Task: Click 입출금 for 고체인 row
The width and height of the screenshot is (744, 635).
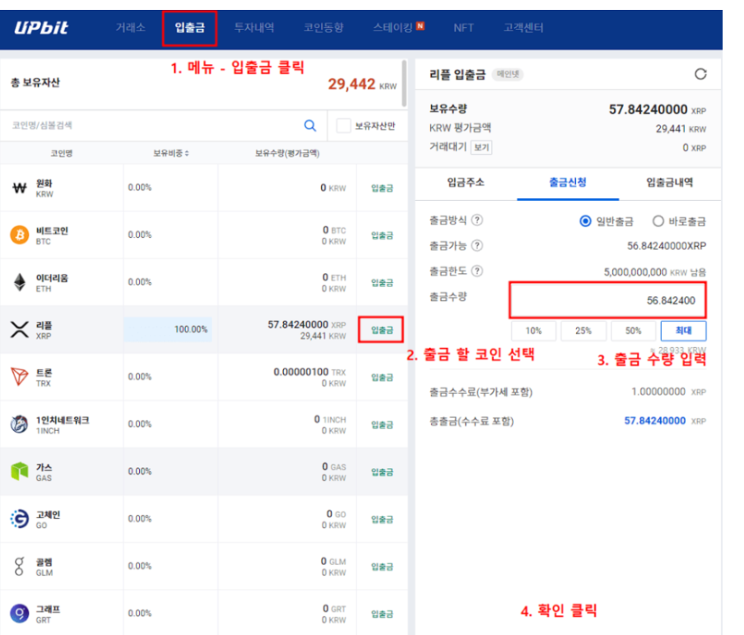Action: (x=382, y=520)
